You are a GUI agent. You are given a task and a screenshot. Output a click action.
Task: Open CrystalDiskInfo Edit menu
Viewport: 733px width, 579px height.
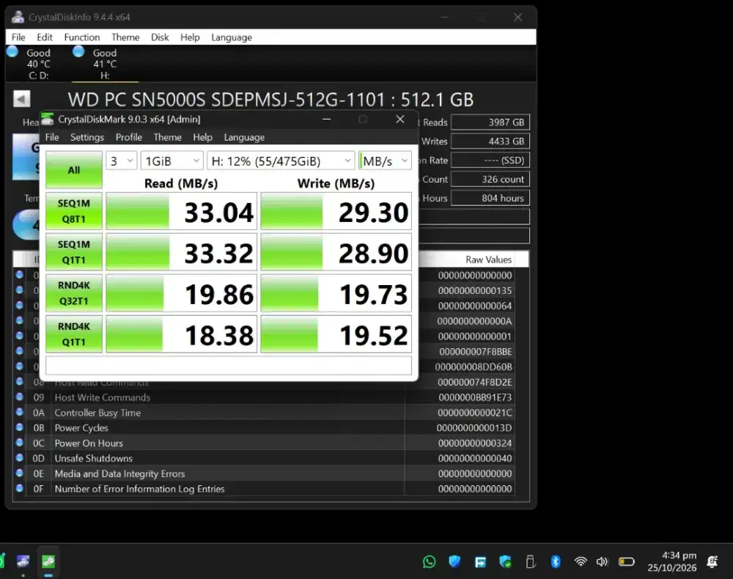pyautogui.click(x=45, y=37)
